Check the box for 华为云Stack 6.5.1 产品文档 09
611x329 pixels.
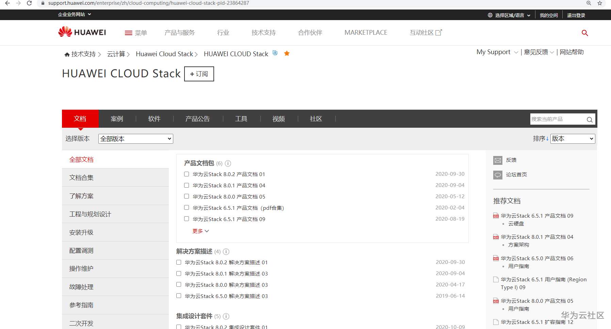pyautogui.click(x=187, y=219)
